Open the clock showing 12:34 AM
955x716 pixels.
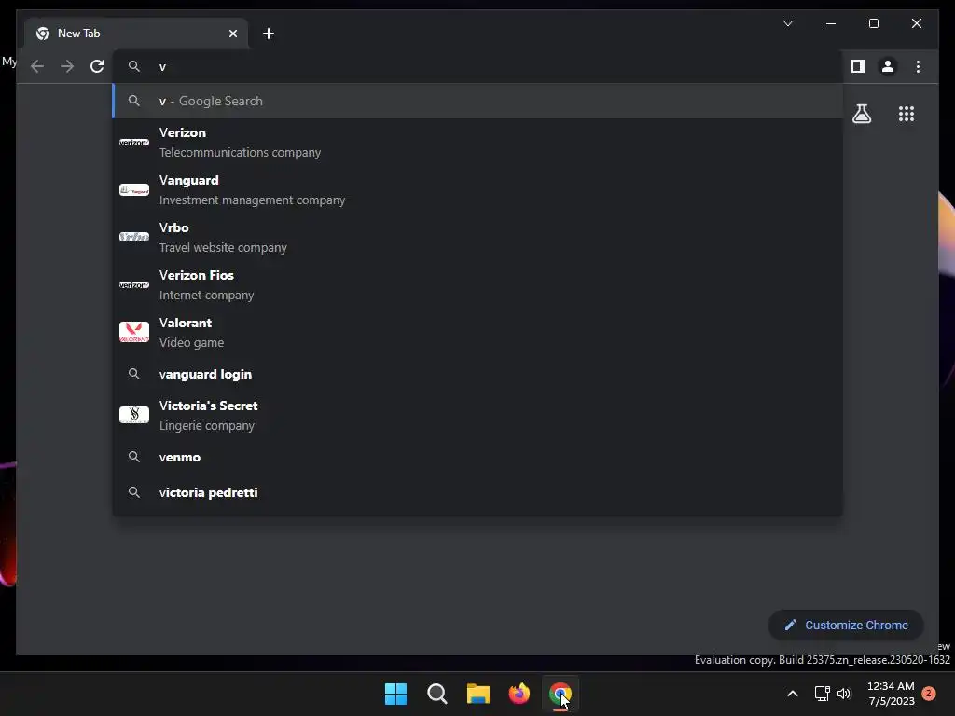[891, 694]
